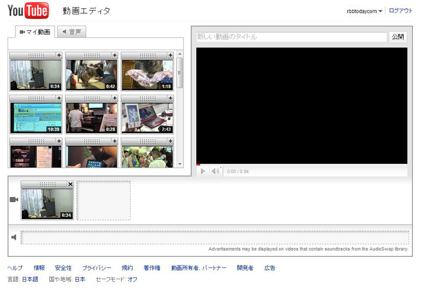Click the YouTube logo
Screen dimensions: 423x288
coord(28,11)
